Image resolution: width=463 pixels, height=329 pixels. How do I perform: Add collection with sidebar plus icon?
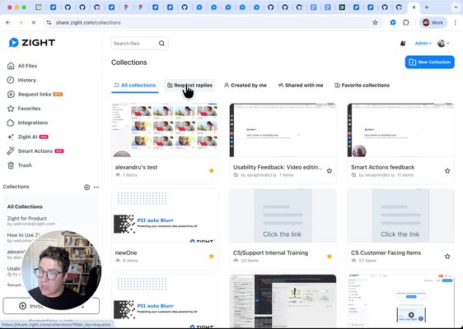pyautogui.click(x=87, y=187)
